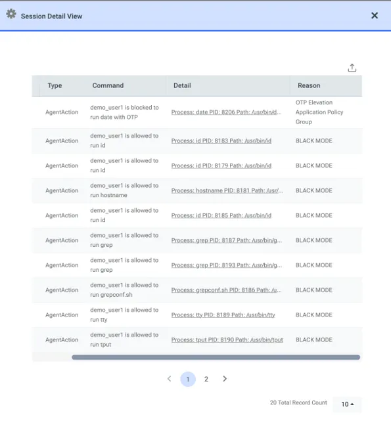Switch to page 2 of records
The width and height of the screenshot is (391, 436).
tap(206, 379)
